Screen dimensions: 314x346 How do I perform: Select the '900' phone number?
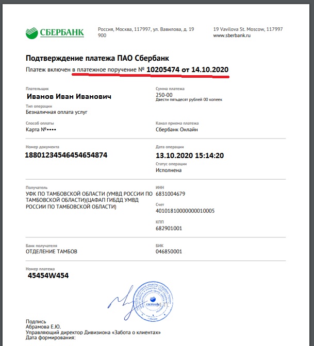102,36
